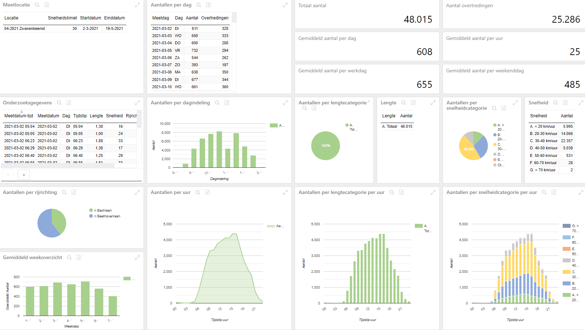This screenshot has height=330, width=585.
Task: Open search in the Meetlocatie panel
Action: click(x=37, y=5)
